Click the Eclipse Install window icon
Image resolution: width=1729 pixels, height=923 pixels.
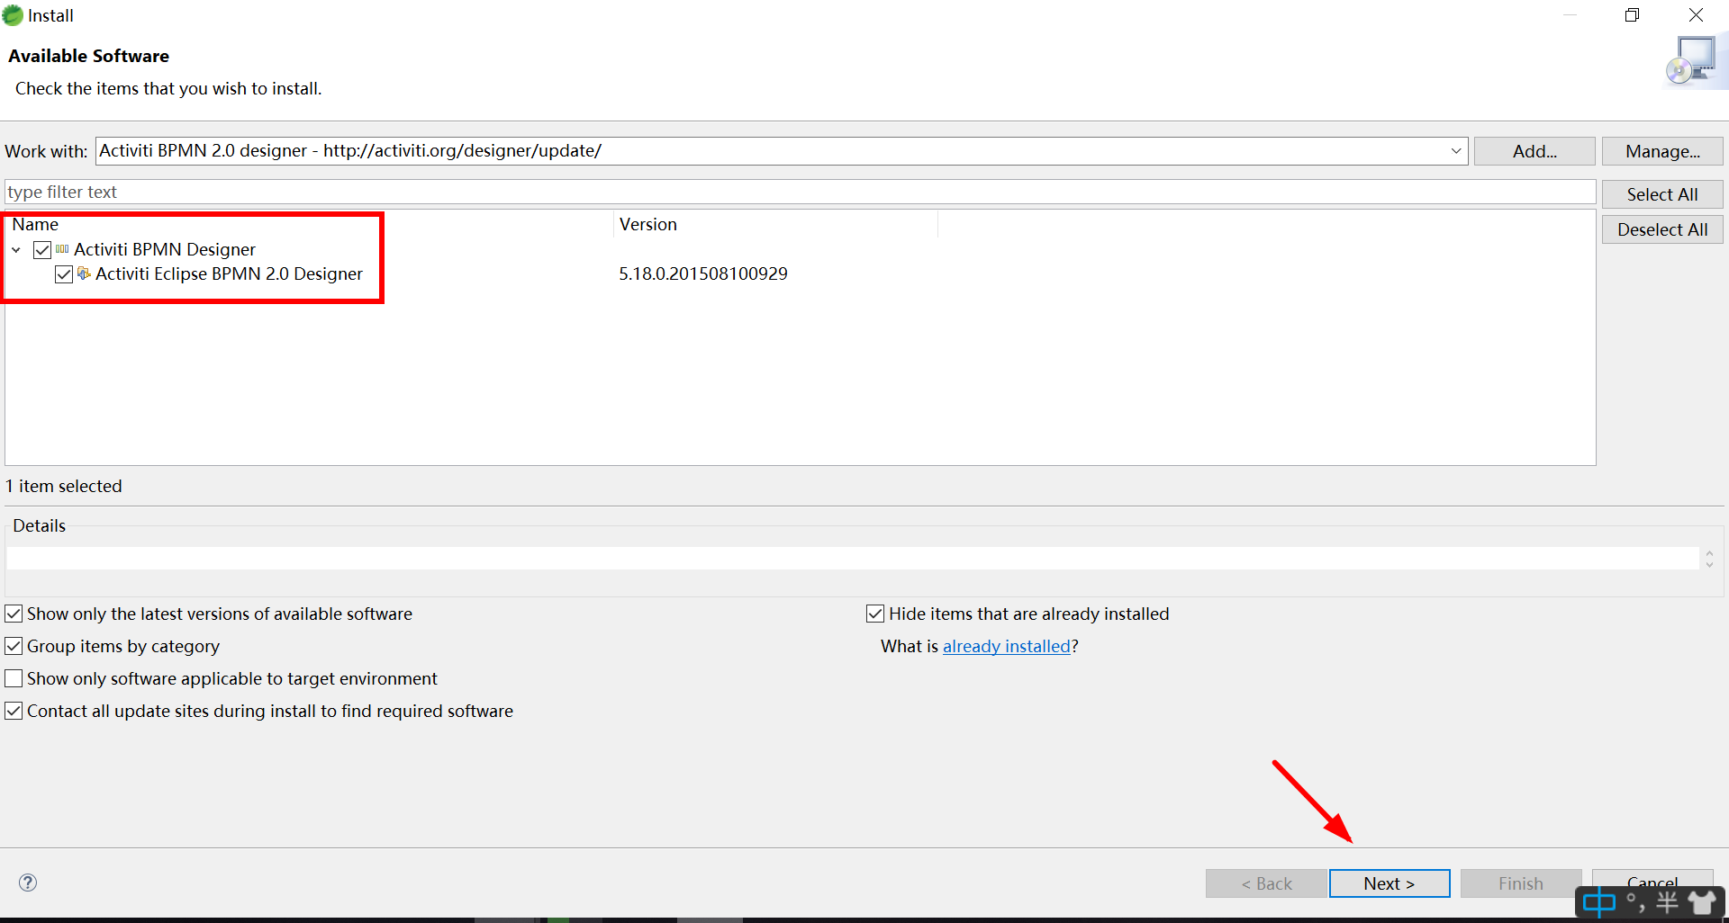coord(13,15)
